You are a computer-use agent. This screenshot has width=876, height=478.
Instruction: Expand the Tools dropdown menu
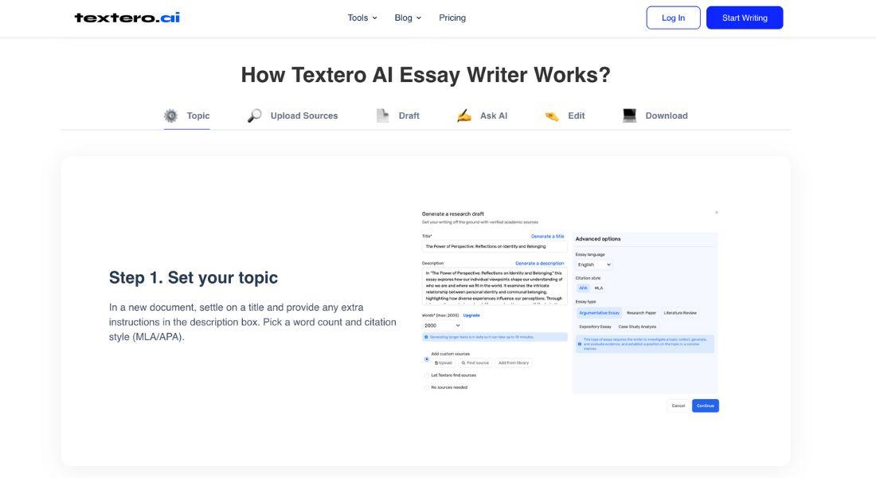pyautogui.click(x=362, y=18)
